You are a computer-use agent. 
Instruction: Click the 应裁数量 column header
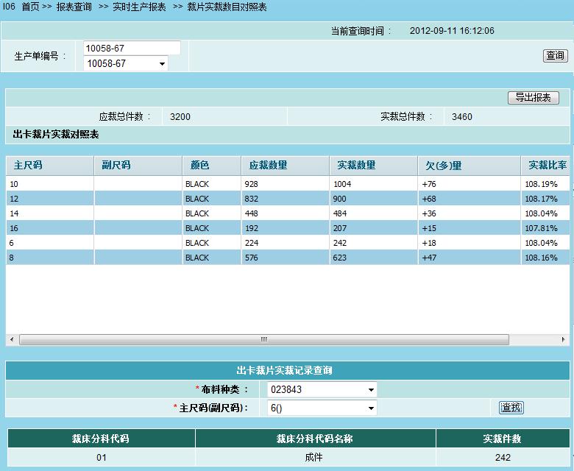click(x=268, y=166)
